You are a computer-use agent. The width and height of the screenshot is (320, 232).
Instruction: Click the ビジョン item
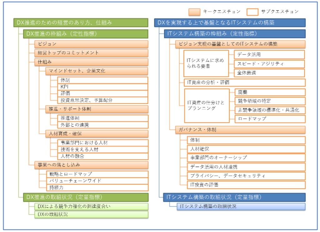[x=91, y=44]
